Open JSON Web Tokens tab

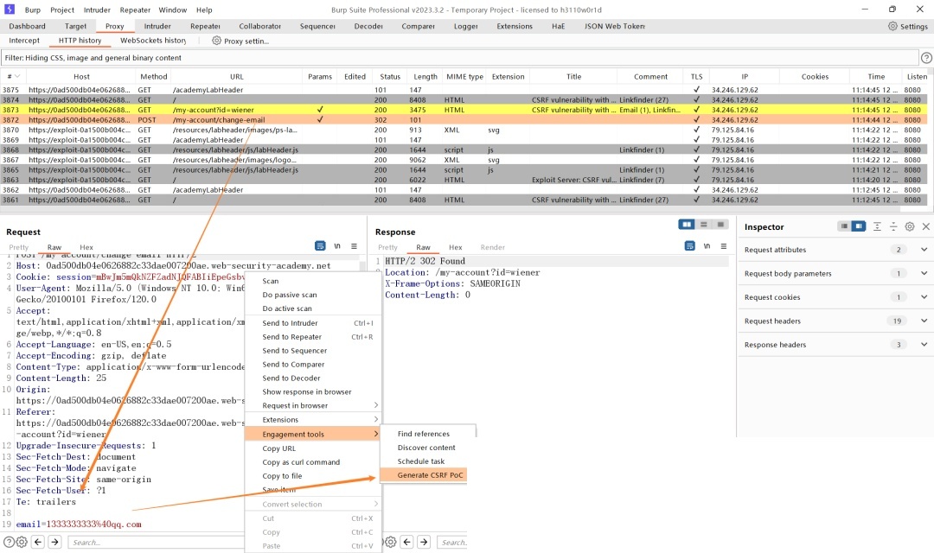point(614,26)
